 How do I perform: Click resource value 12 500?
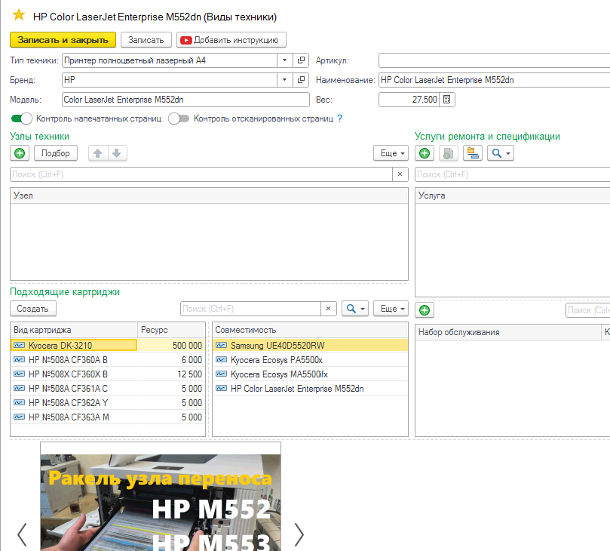[189, 374]
